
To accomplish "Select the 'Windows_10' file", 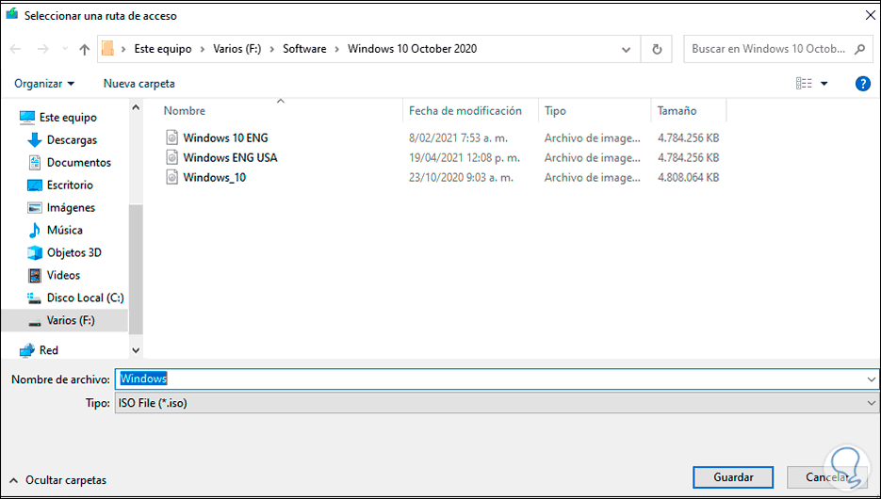I will click(214, 177).
